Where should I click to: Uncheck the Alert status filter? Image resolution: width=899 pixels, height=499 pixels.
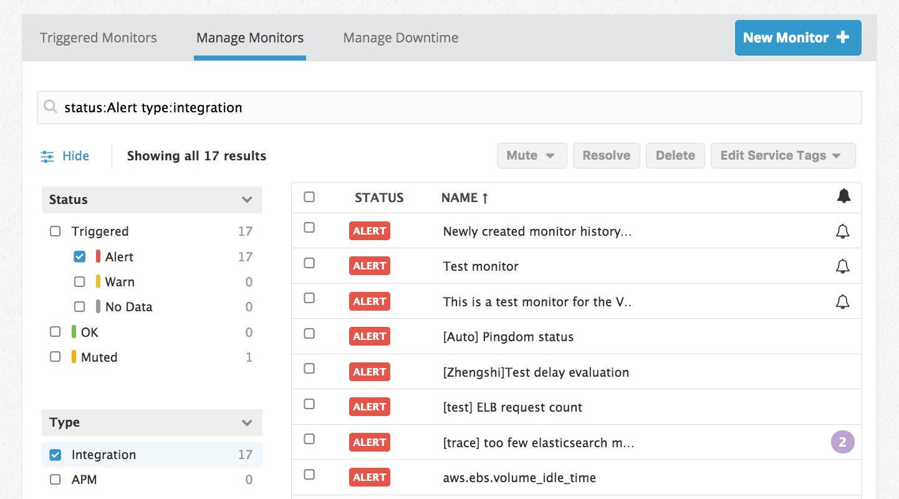pyautogui.click(x=79, y=256)
